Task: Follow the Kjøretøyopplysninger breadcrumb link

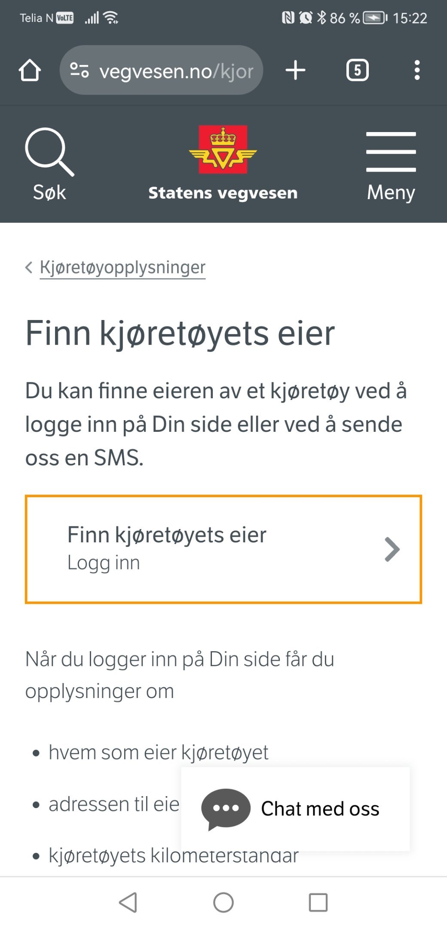Action: 122,268
